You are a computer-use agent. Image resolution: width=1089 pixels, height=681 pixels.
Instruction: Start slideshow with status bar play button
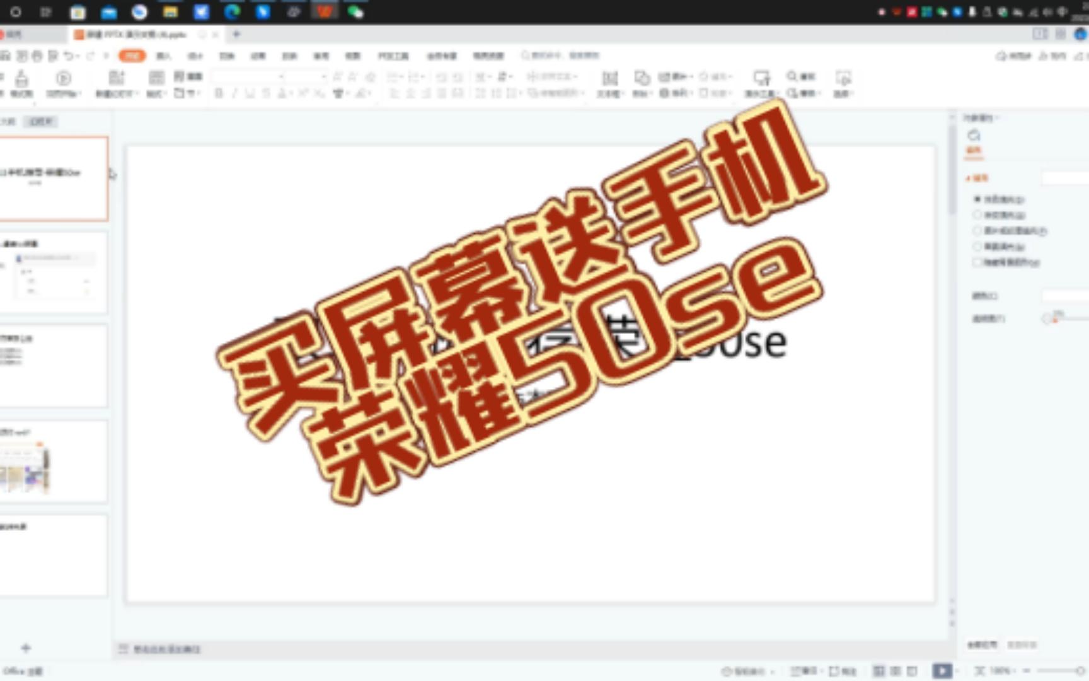click(x=942, y=671)
